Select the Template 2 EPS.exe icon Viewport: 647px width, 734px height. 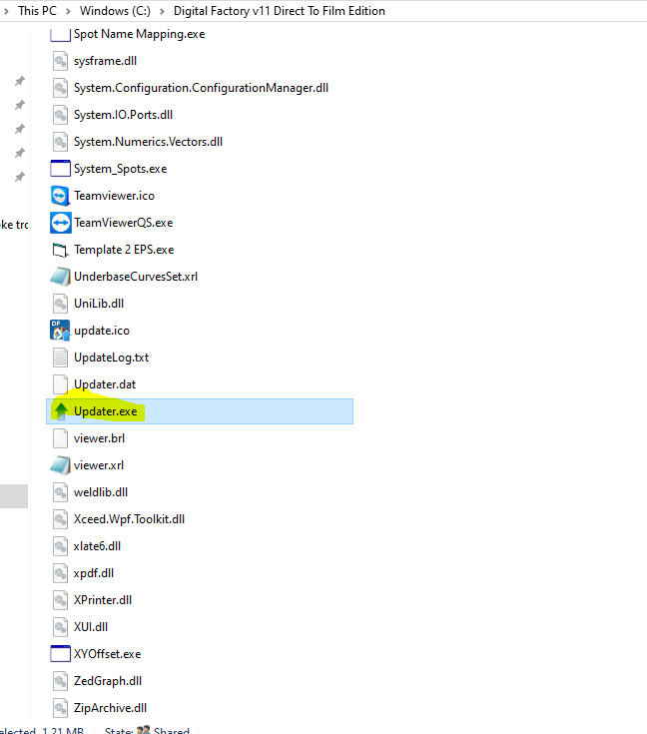click(61, 250)
